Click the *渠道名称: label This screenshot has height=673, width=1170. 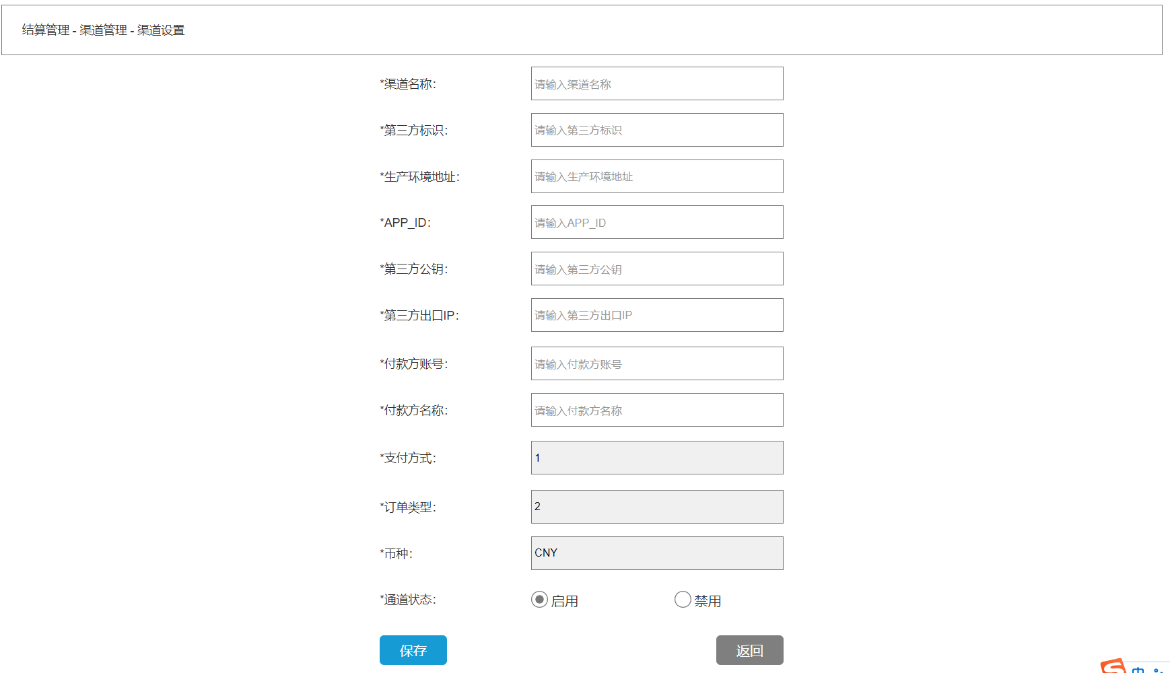coord(408,84)
